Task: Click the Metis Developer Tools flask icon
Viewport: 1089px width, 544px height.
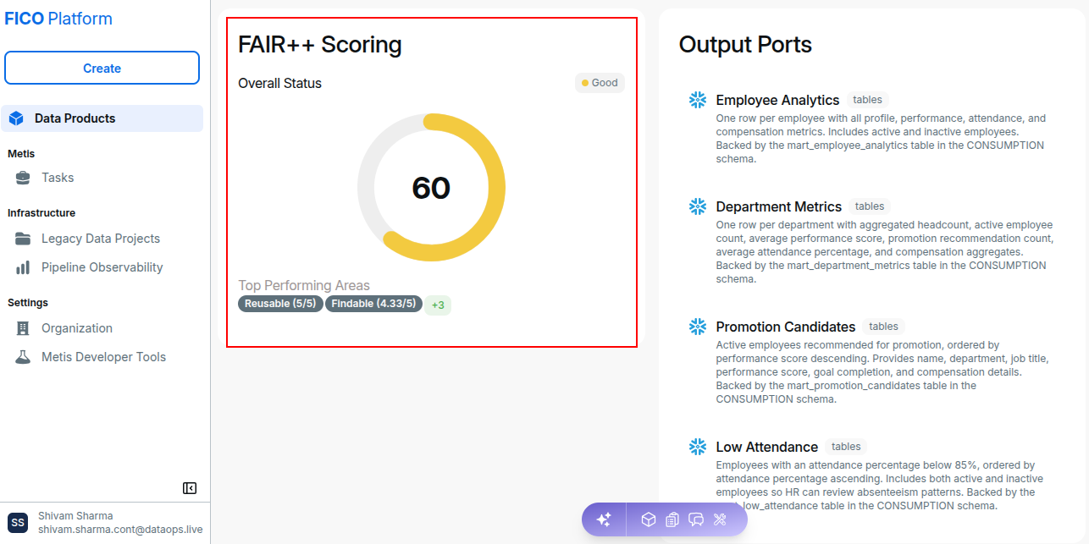Action: click(x=24, y=357)
